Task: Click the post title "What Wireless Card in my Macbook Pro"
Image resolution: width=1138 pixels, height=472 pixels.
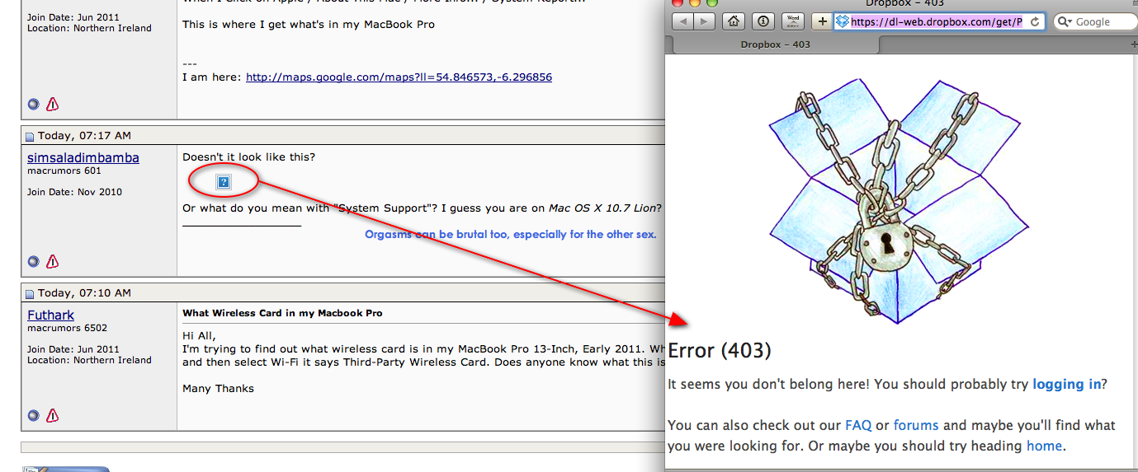Action: point(282,313)
